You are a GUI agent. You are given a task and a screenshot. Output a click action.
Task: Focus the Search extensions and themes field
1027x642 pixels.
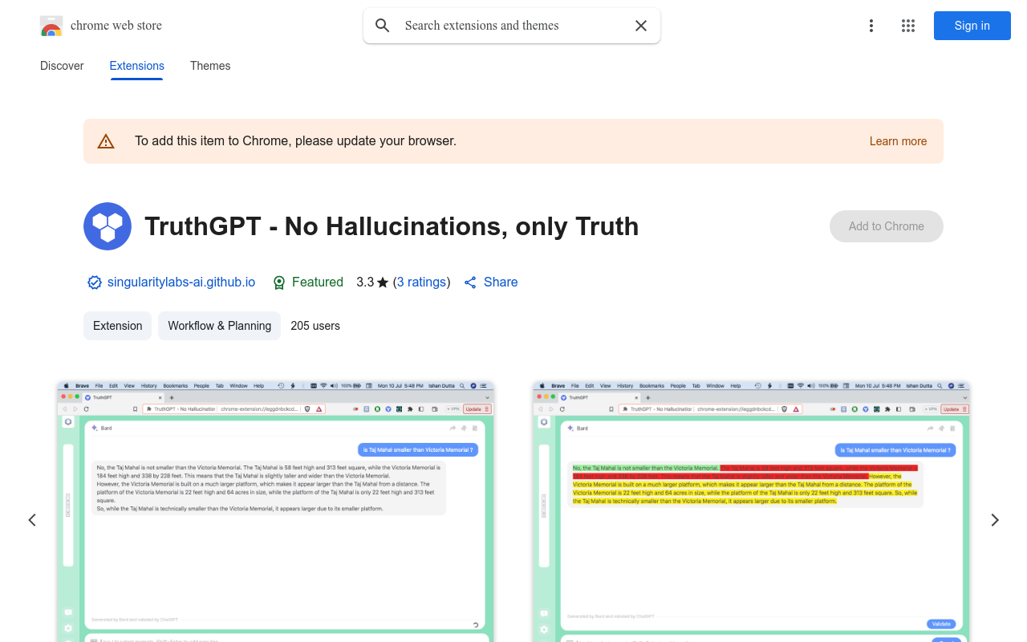tap(512, 26)
